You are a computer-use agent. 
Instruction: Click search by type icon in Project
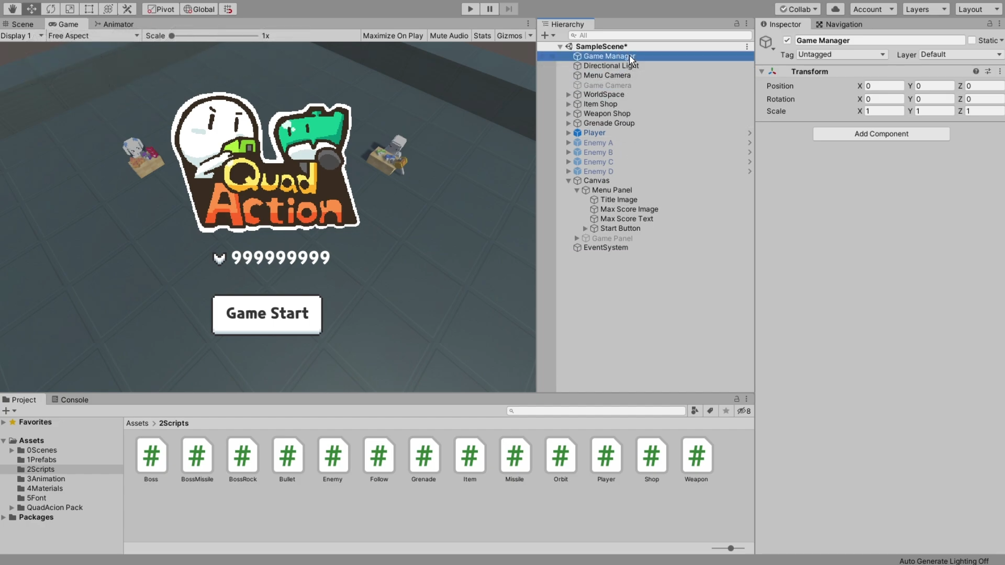tap(695, 411)
